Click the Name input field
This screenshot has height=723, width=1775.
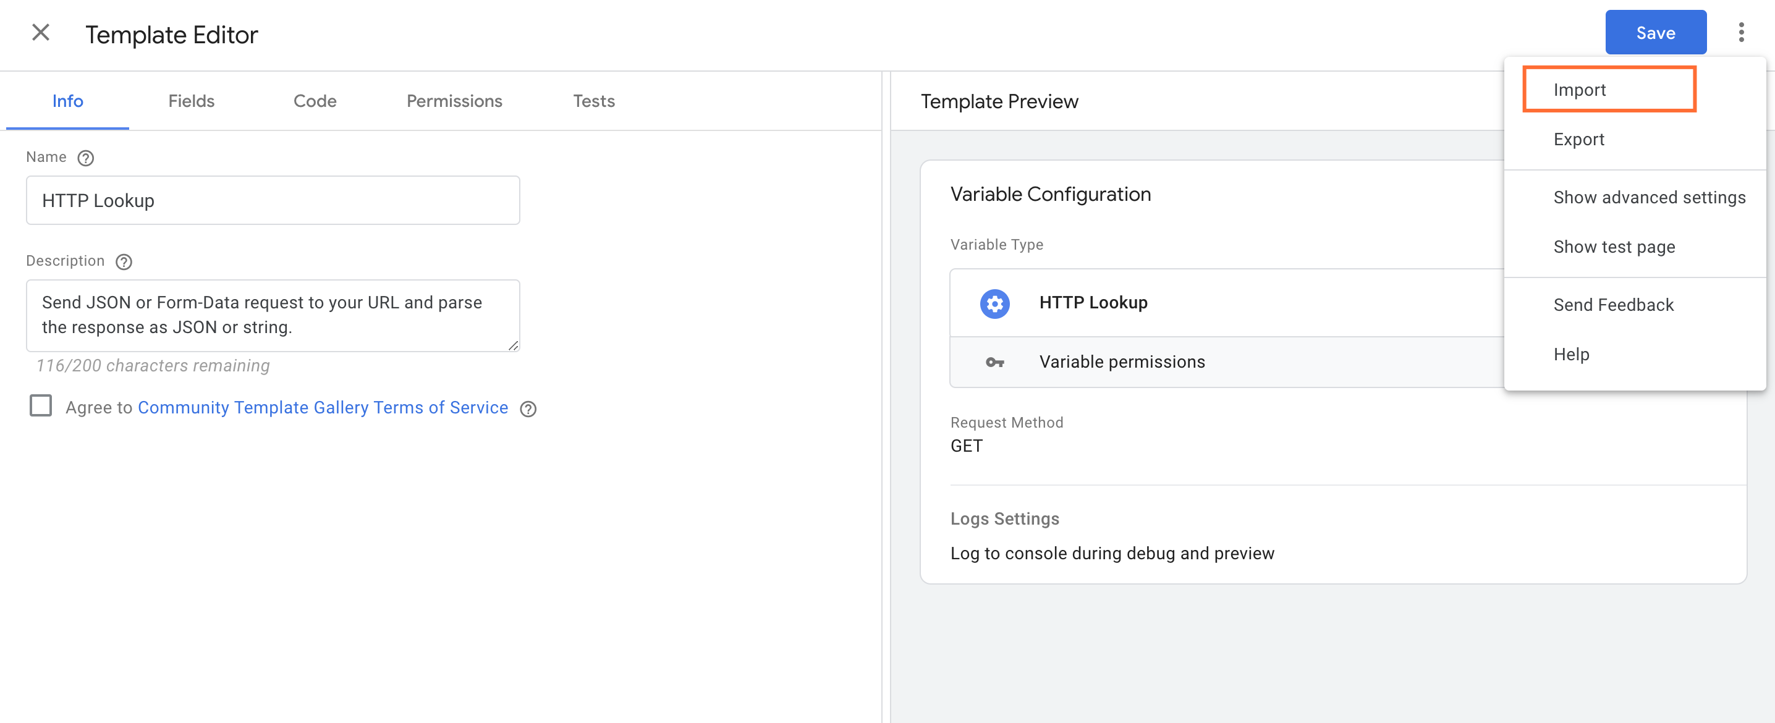[273, 200]
